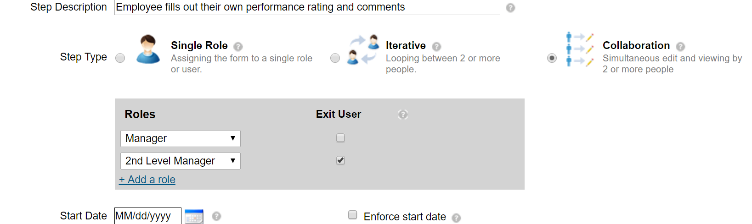752x224 pixels.
Task: Click the + Add a role link
Action: pyautogui.click(x=147, y=180)
